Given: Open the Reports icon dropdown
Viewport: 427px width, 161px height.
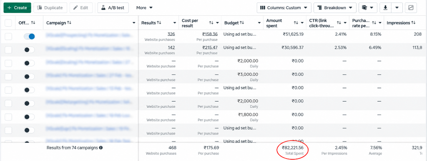Looking at the screenshot, I should coord(368,7).
